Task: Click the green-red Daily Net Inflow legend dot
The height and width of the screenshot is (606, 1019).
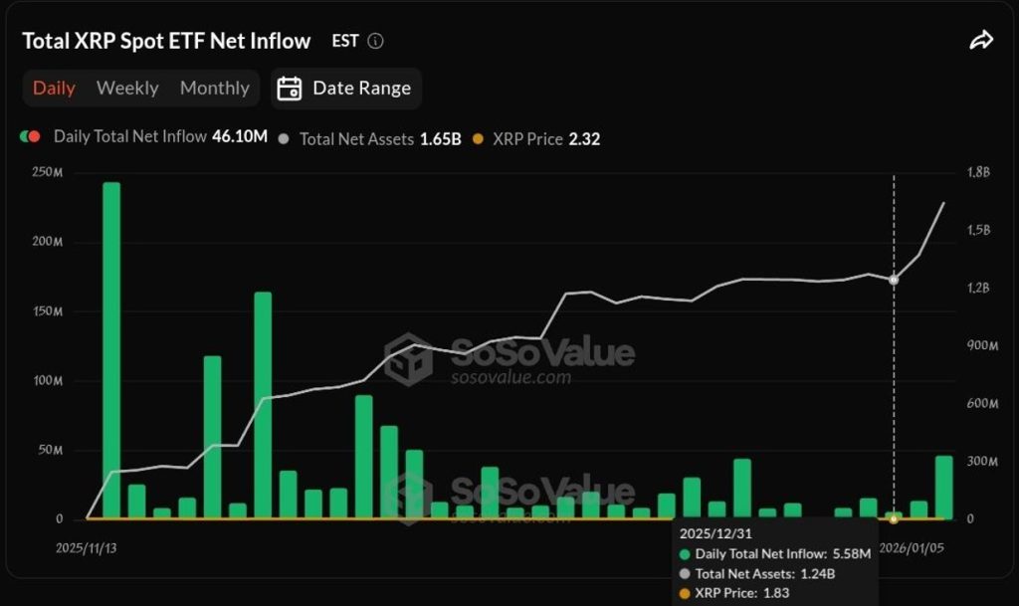Action: (30, 137)
